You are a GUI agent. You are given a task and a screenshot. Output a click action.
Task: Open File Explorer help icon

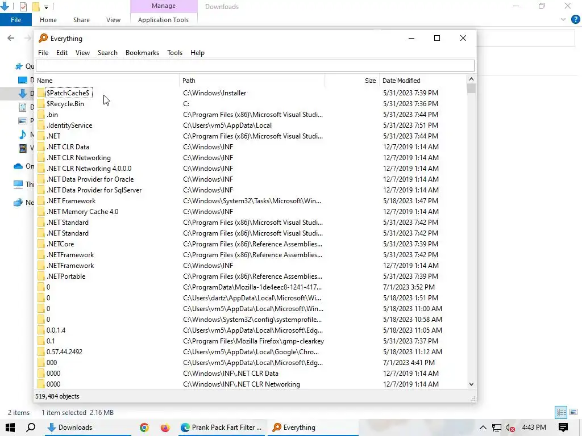coord(575,19)
